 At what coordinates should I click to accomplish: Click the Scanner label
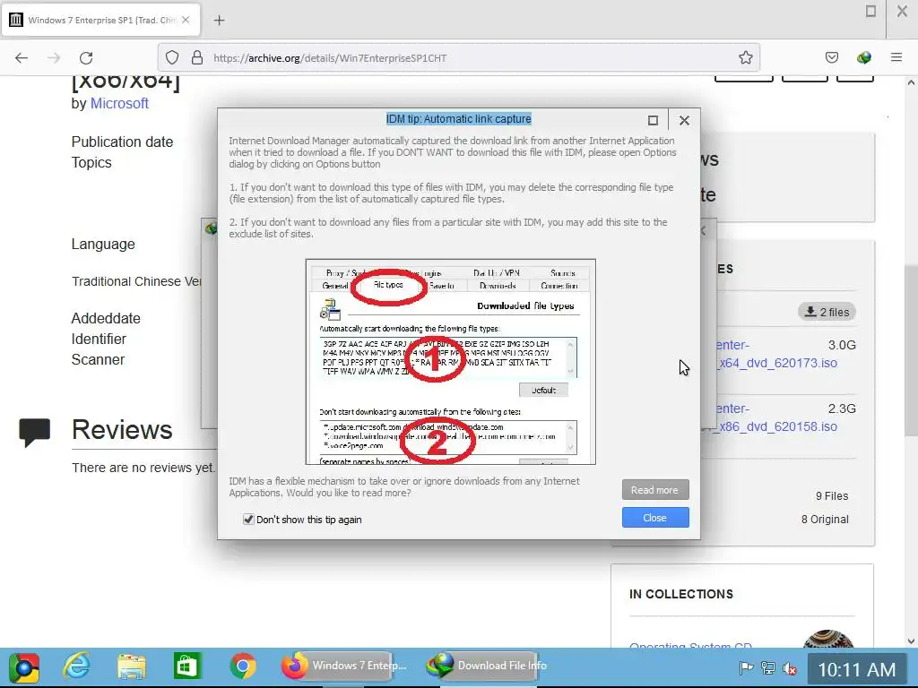point(98,360)
